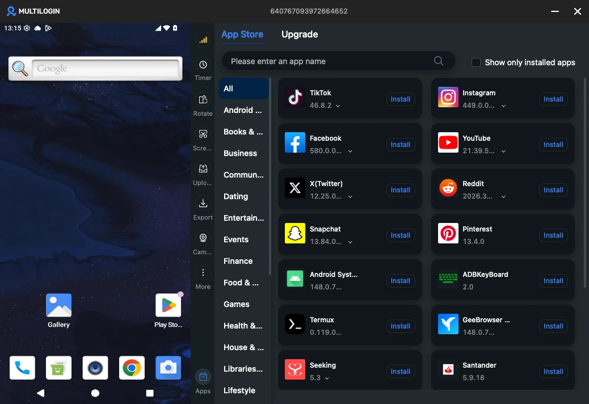Viewport: 589px width, 404px height.
Task: Open the Camera tool in the sidebar
Action: [203, 238]
